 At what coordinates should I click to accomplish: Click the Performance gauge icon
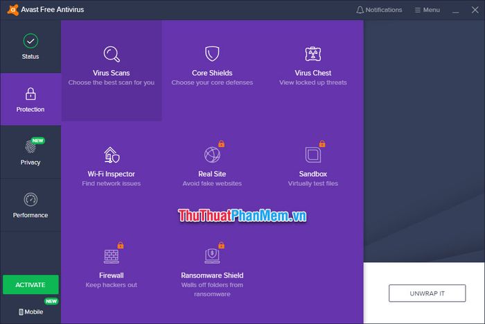(30, 200)
